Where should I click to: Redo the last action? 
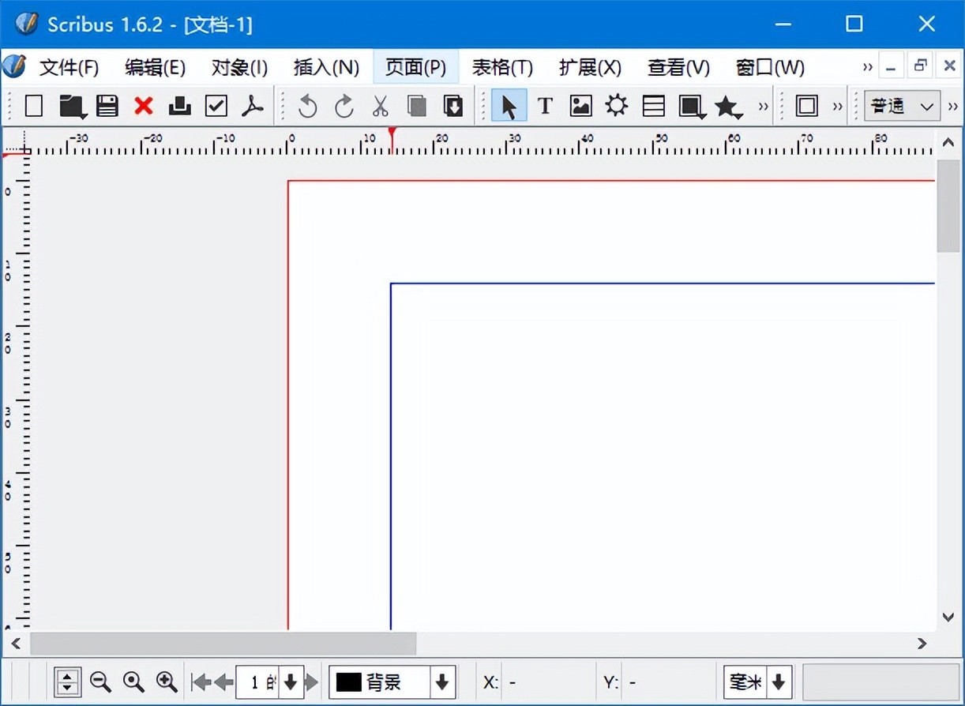[344, 106]
